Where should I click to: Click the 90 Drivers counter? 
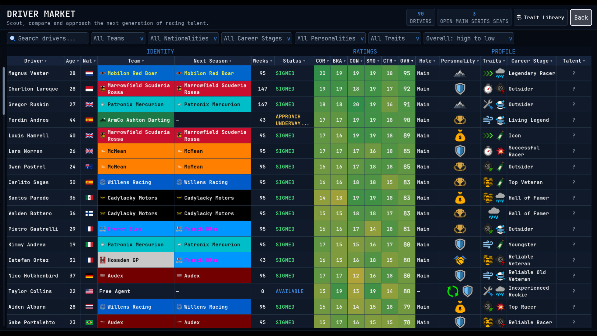pos(420,18)
